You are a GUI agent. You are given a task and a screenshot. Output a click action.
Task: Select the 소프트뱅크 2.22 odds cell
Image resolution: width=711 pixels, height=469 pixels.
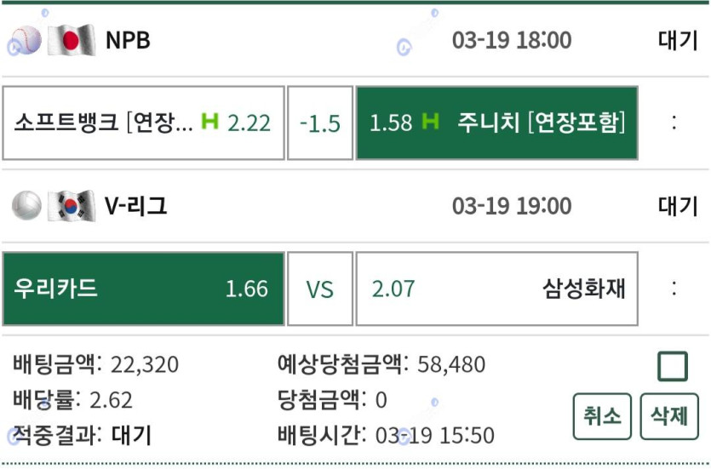143,123
